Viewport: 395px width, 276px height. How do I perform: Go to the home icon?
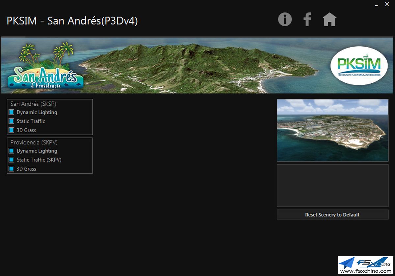pos(329,19)
